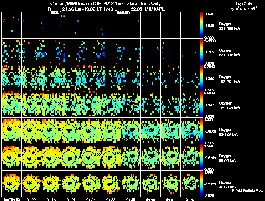Click the 04:09 time label

pos(31,200)
